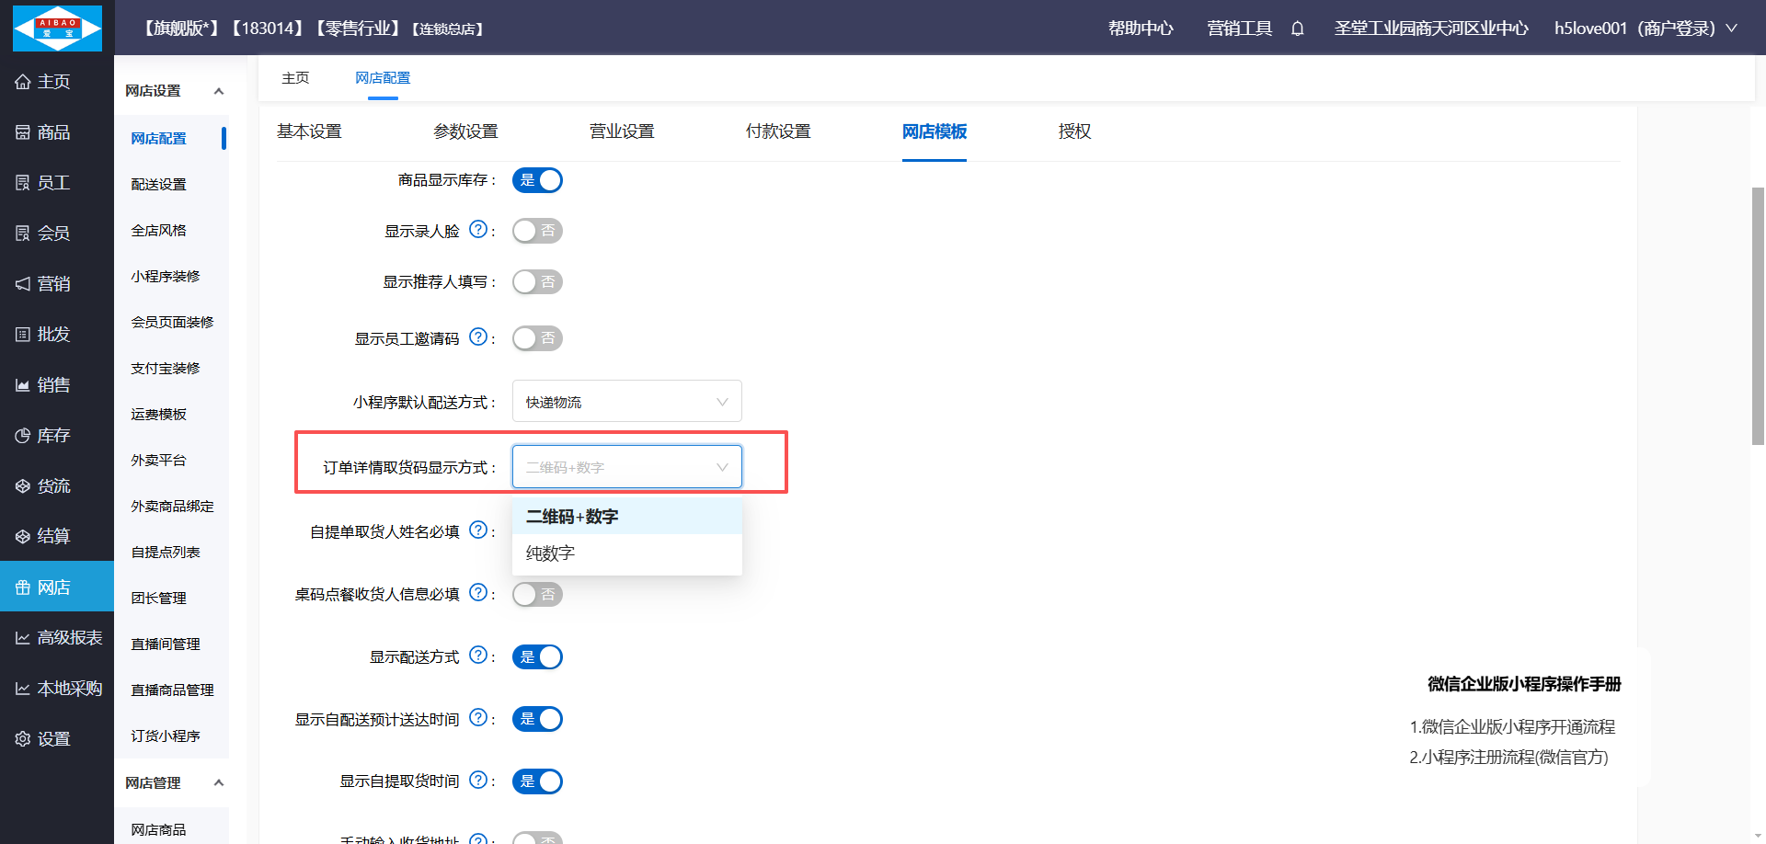Screen dimensions: 1766x844
Task: Open 1.微信企业版小程序开通流程 link
Action: [x=1512, y=727]
